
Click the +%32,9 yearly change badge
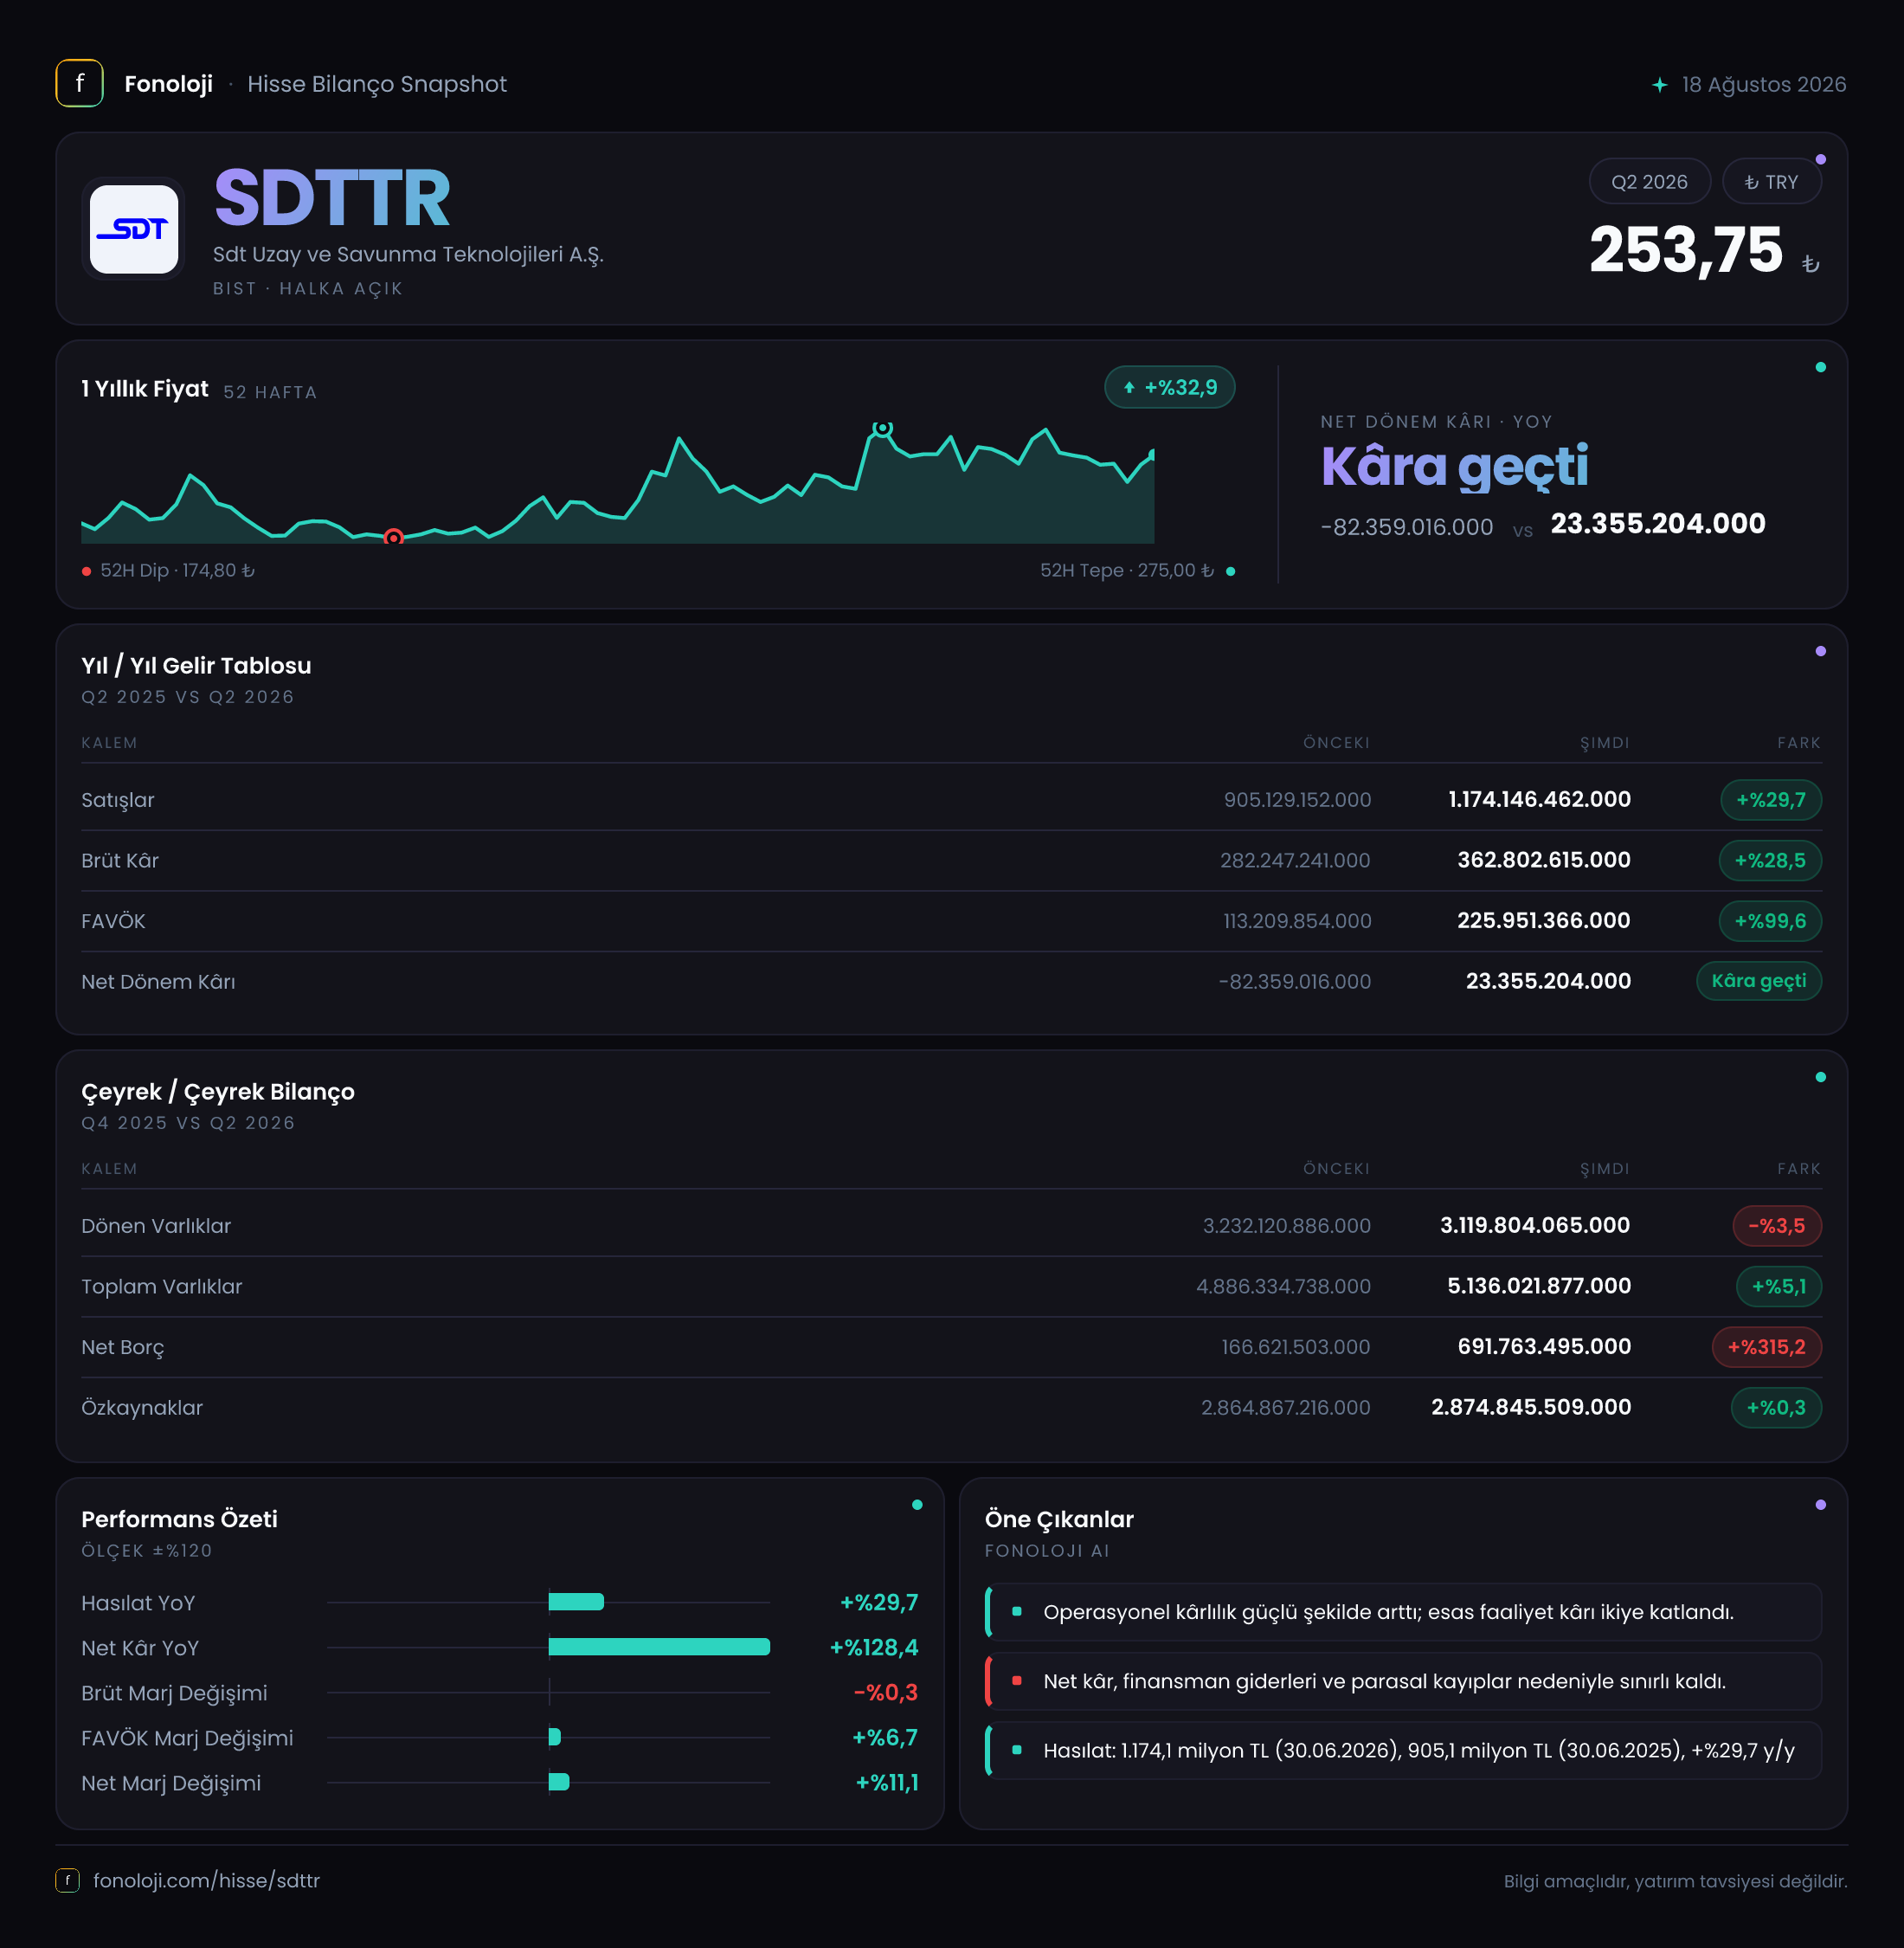point(1169,387)
